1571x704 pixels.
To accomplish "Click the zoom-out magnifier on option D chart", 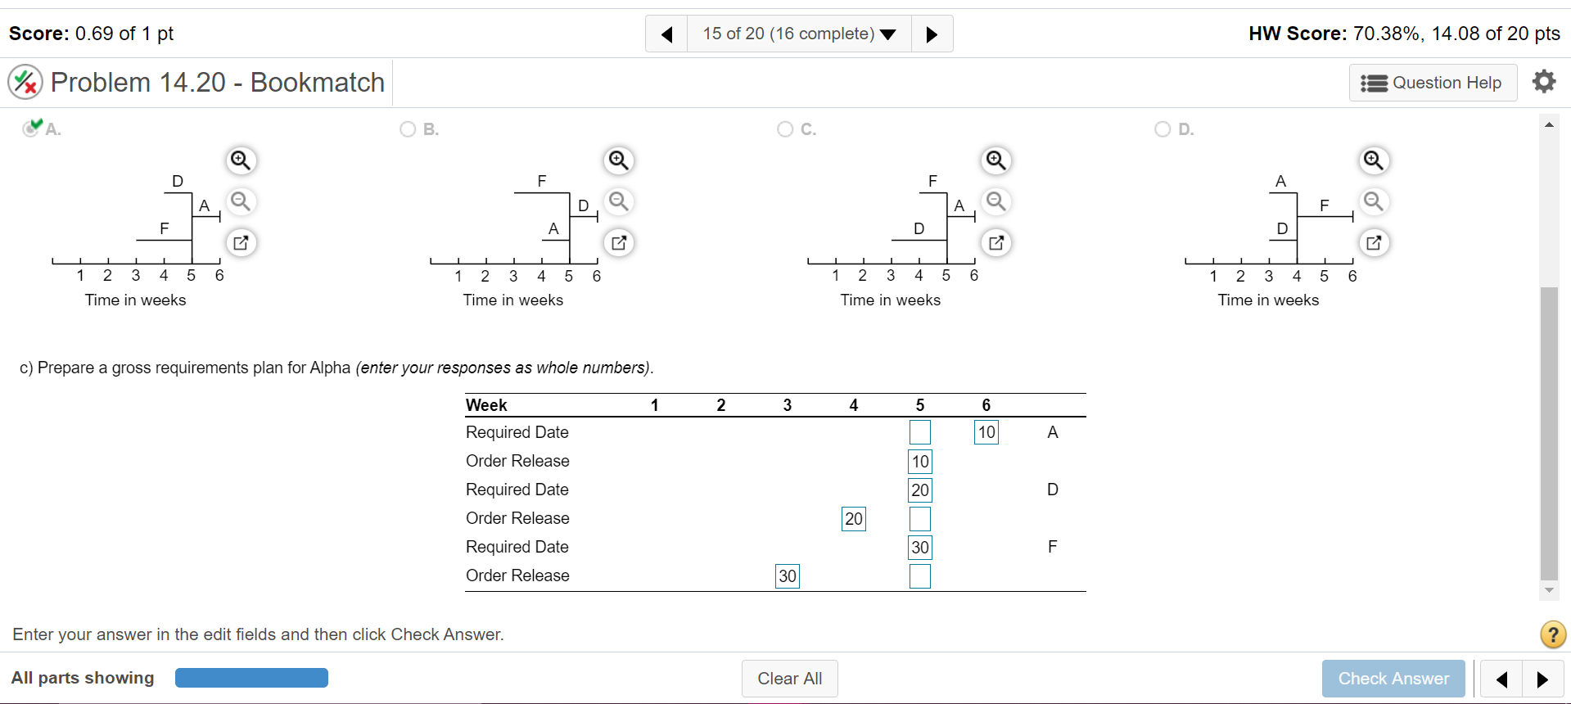I will point(1374,201).
